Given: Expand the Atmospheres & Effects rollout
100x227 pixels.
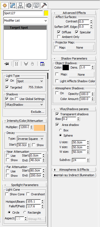Looking at the screenshot, I should coord(74,170).
